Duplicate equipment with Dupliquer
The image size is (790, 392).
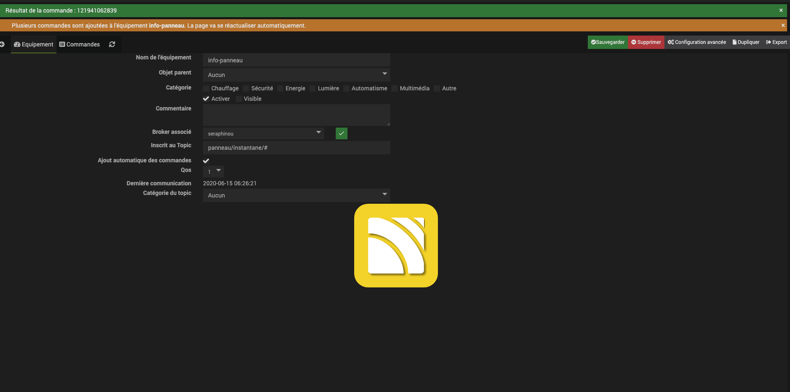[x=746, y=42]
